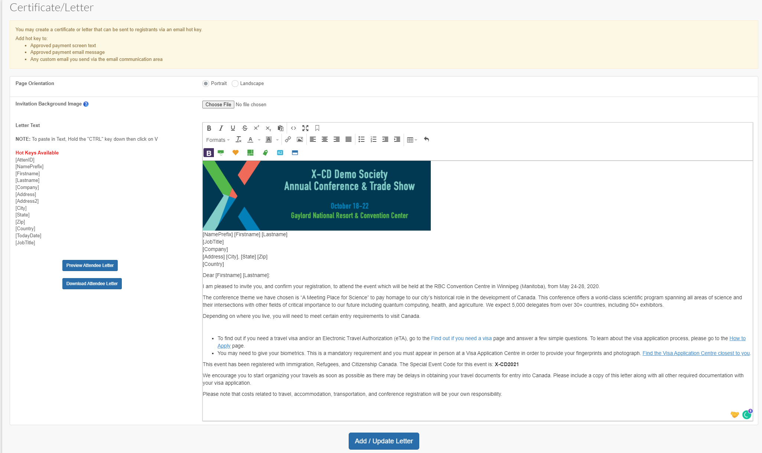Center align the text
This screenshot has height=453, width=762.
tap(325, 140)
